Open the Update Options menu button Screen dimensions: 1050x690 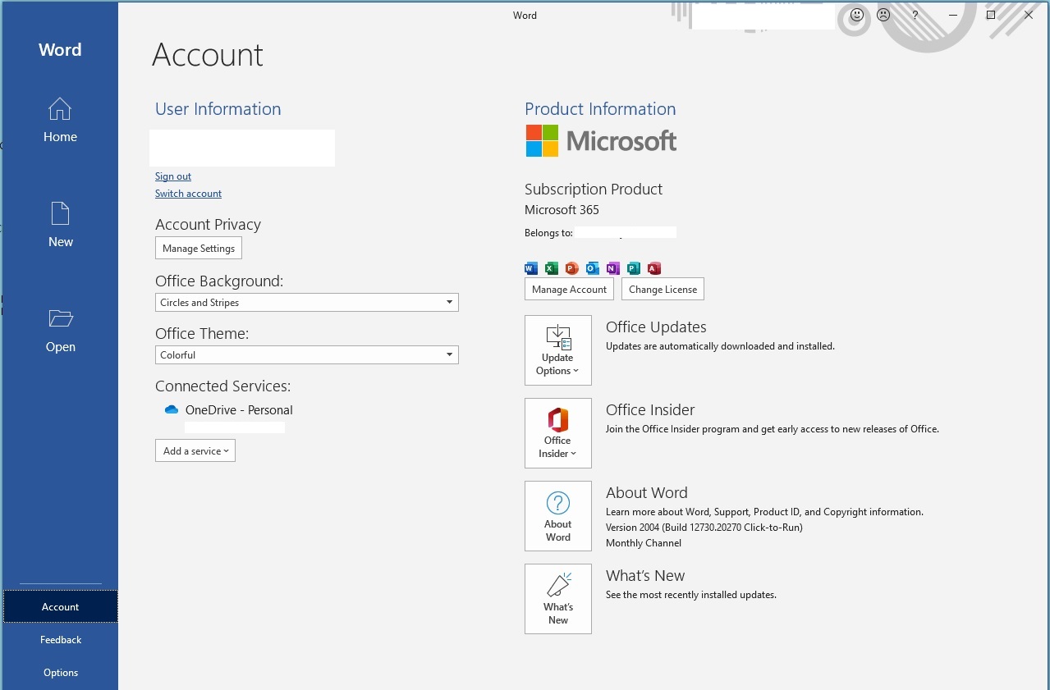click(x=558, y=350)
